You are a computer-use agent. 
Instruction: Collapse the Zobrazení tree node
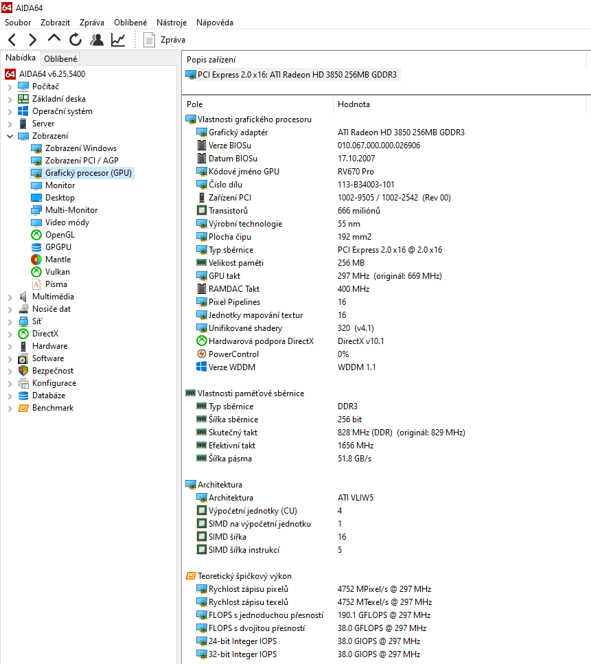tap(10, 136)
